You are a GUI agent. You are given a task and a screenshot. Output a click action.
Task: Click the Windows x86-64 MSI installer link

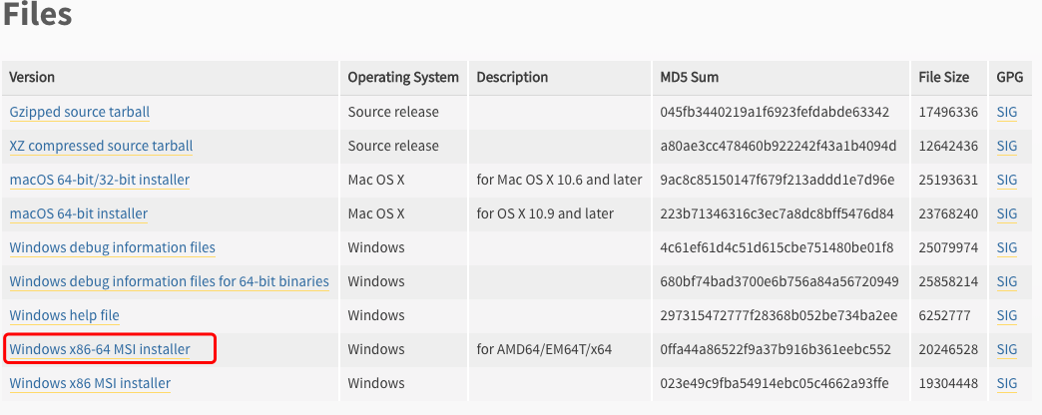(x=100, y=349)
